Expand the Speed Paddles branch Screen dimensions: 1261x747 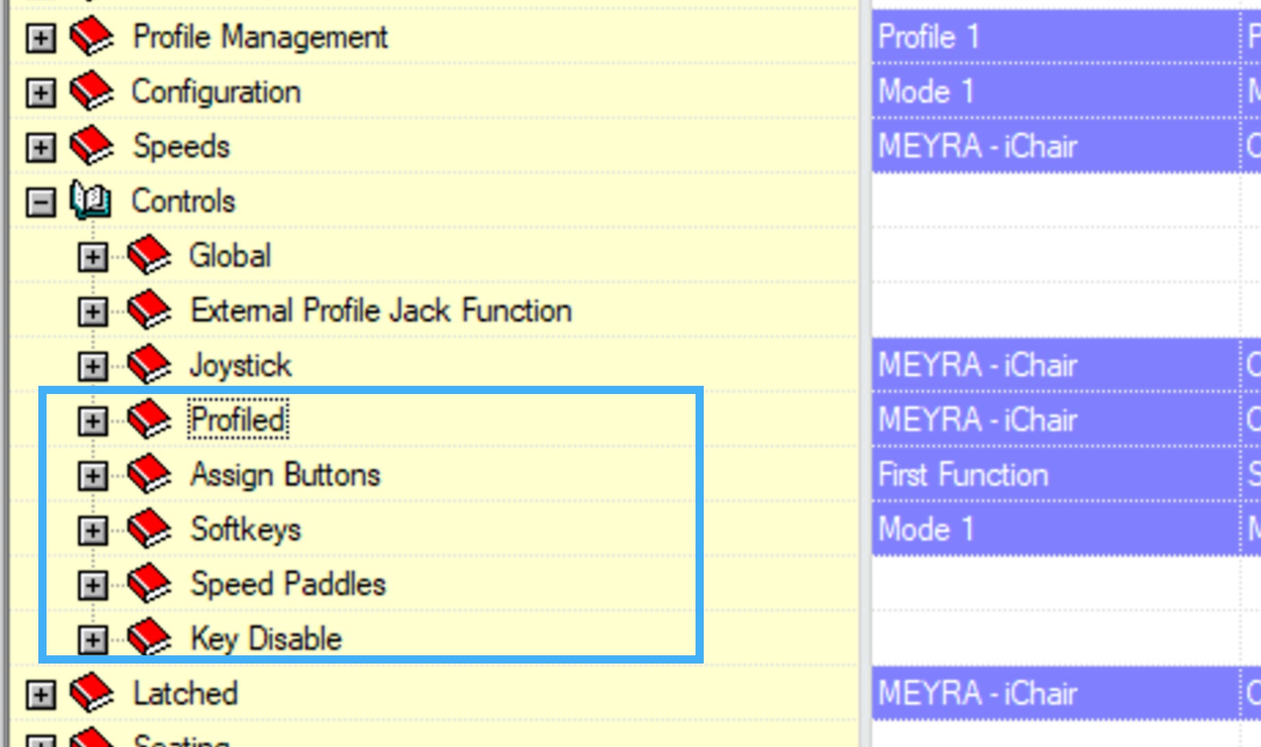point(92,586)
